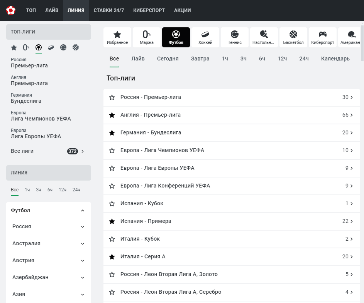Switch to the Сегодня filter tab

pyautogui.click(x=168, y=59)
